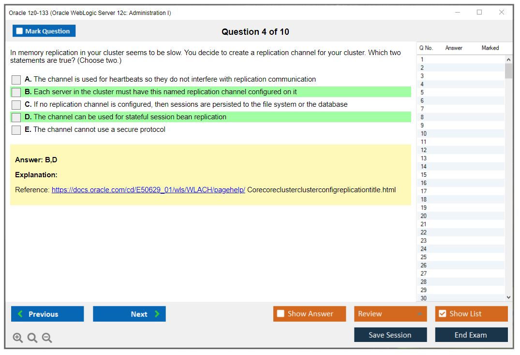
Task: Uncheck the Show List checkbox
Action: 442,314
